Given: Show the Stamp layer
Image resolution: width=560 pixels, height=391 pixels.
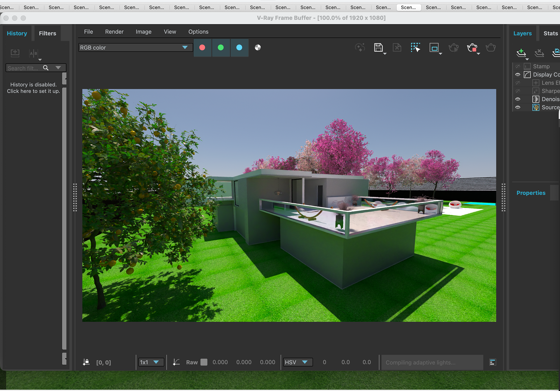Looking at the screenshot, I should click(518, 66).
